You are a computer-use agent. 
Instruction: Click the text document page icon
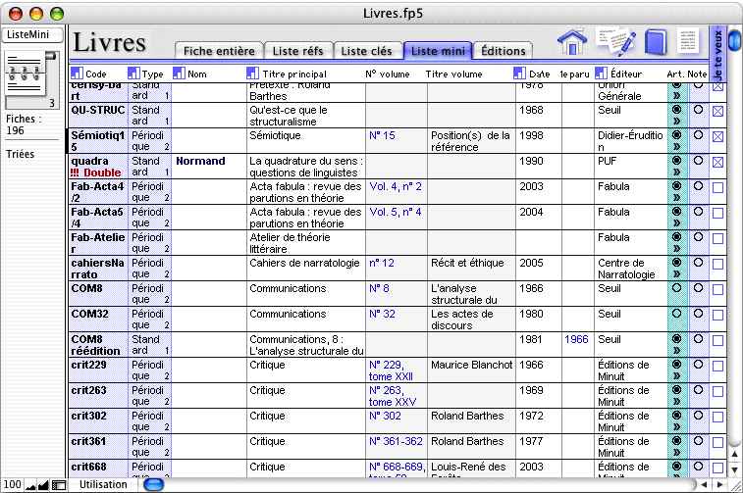688,41
